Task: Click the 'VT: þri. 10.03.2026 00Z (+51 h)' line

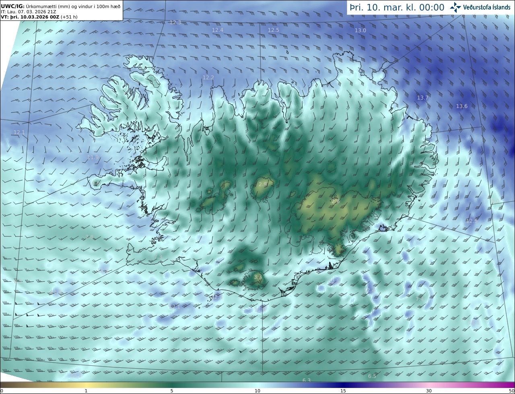Action: (39, 17)
